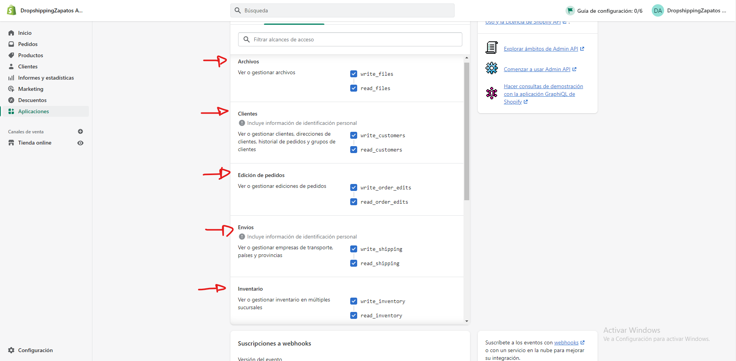Click the Shopify logo icon
The image size is (736, 361).
[12, 10]
